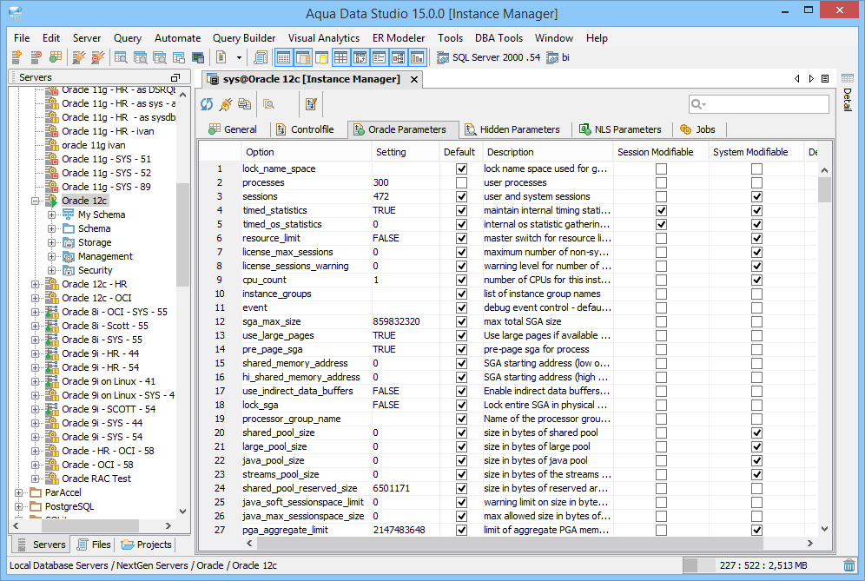865x581 pixels.
Task: Go to next tab using right arrow
Action: pos(811,79)
